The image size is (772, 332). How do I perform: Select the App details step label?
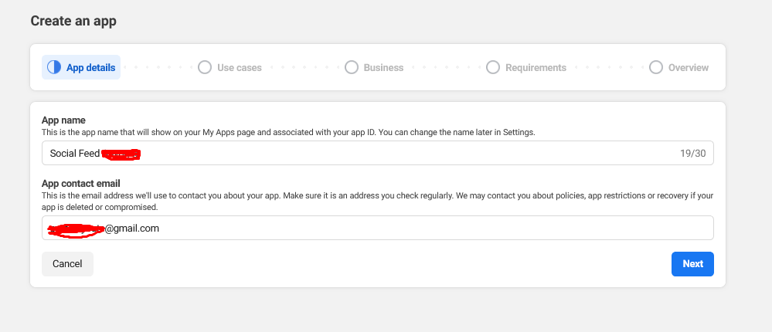[x=90, y=68]
